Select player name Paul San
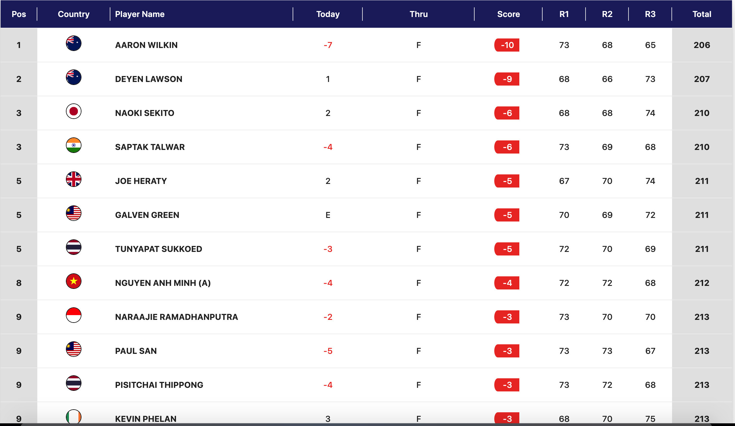 [136, 351]
